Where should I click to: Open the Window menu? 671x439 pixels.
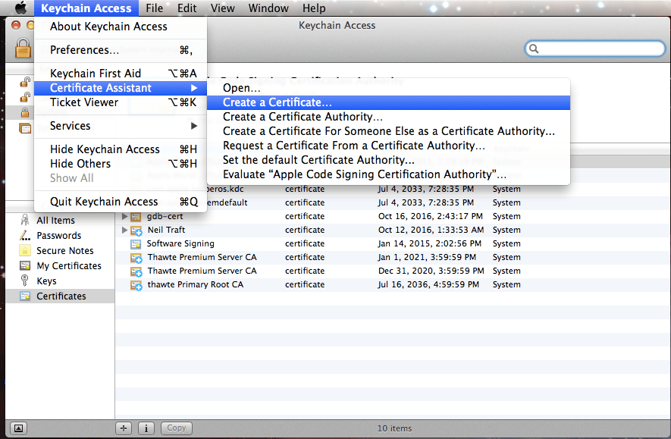268,8
